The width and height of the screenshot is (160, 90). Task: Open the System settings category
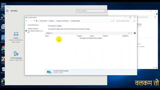(16, 37)
